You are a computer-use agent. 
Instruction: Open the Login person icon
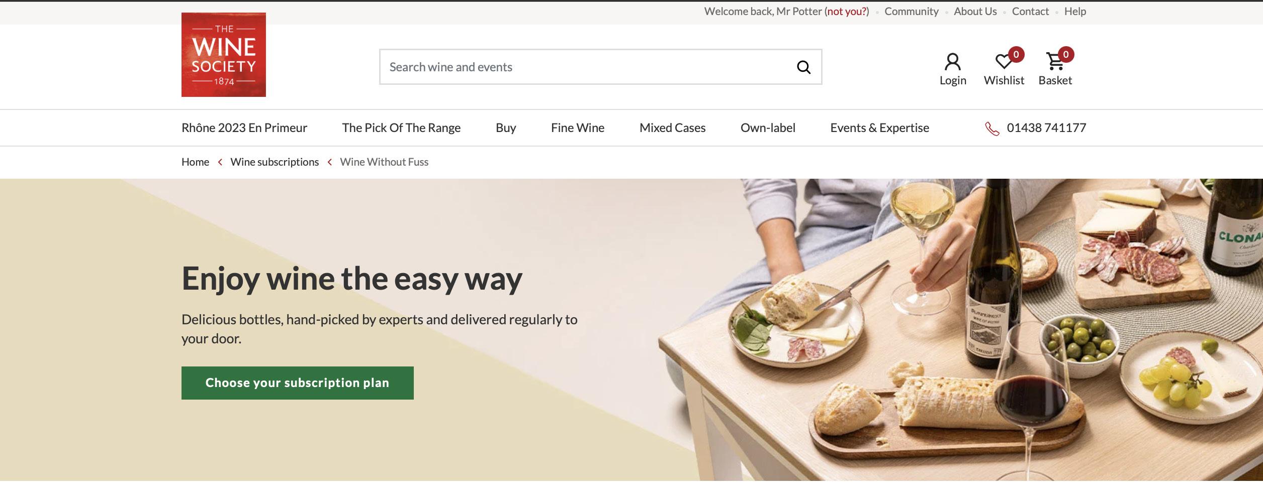click(x=952, y=62)
